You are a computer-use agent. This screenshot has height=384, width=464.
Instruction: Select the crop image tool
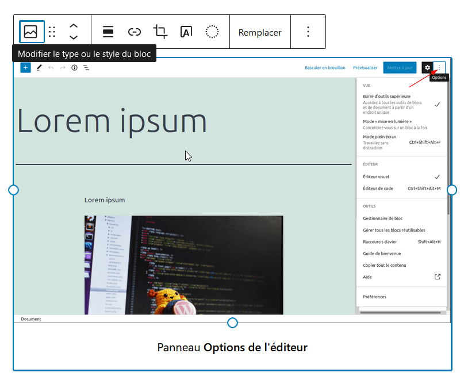(160, 32)
